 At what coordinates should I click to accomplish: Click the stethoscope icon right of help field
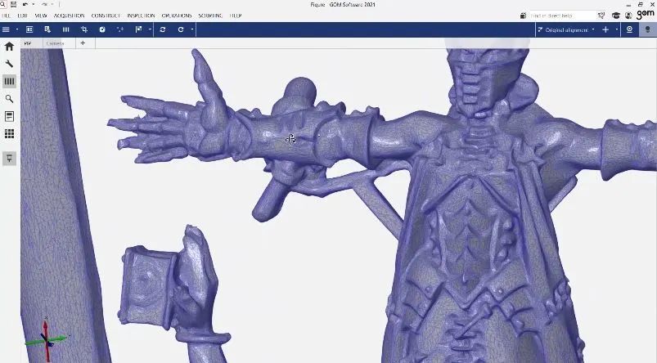(x=601, y=16)
